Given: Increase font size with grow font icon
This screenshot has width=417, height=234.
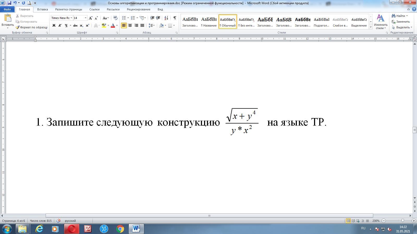Looking at the screenshot, I should click(x=90, y=18).
